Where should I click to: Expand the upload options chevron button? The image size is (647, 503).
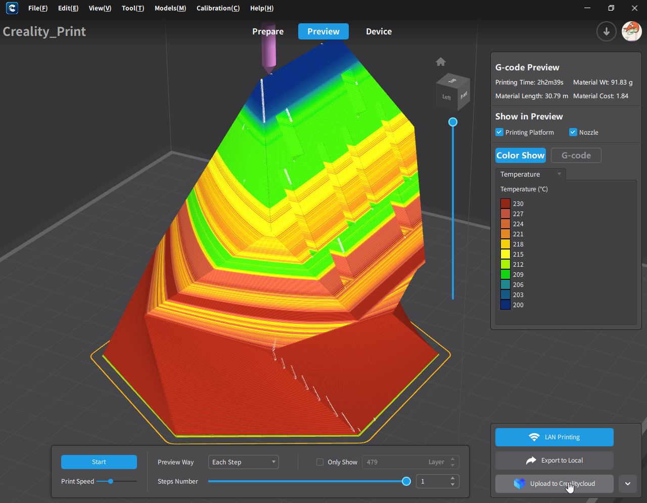tap(628, 484)
